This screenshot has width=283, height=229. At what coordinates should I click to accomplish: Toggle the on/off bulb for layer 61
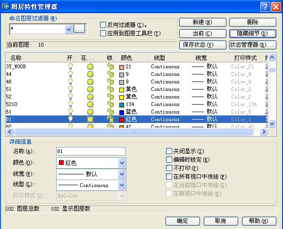pos(70,112)
